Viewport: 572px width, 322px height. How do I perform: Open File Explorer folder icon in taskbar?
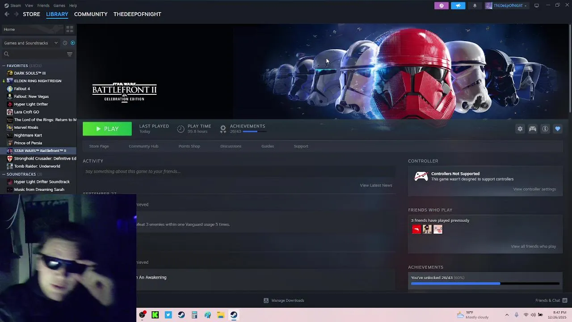tap(220, 315)
